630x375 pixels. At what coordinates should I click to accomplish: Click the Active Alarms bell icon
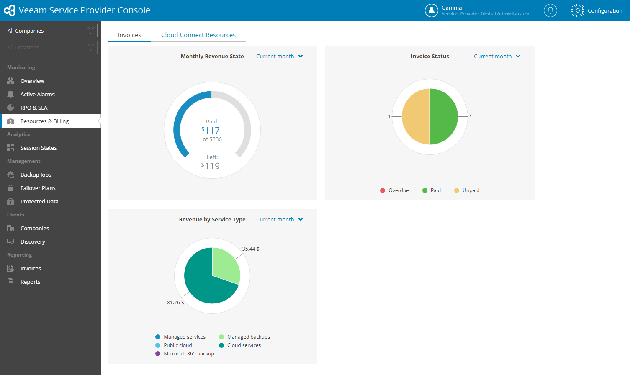coord(10,94)
